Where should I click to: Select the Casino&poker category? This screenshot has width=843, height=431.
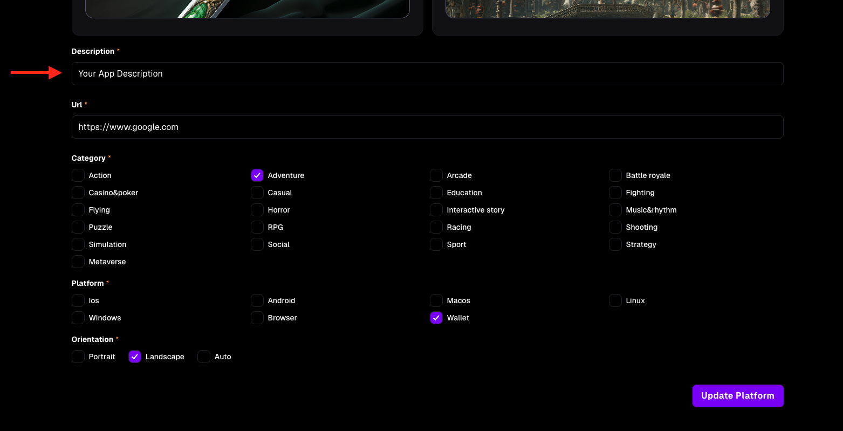[x=78, y=193]
